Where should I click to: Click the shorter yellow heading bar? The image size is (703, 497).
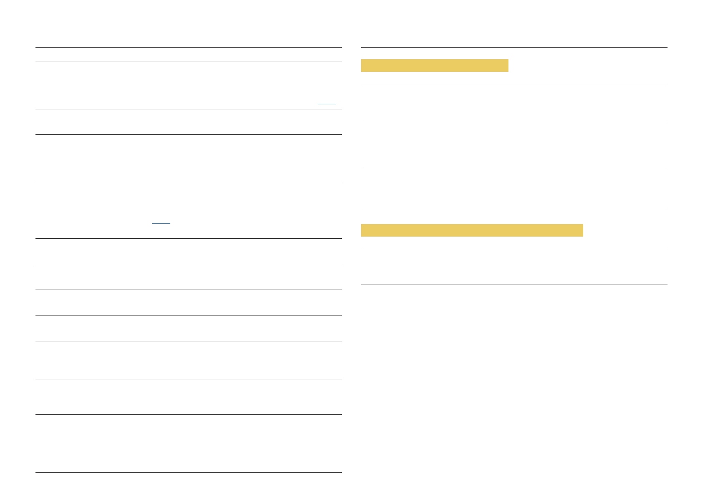(x=434, y=66)
